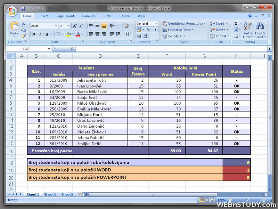The image size is (278, 209).
Task: Adjust the zoom slider handle
Action: pyautogui.click(x=248, y=200)
